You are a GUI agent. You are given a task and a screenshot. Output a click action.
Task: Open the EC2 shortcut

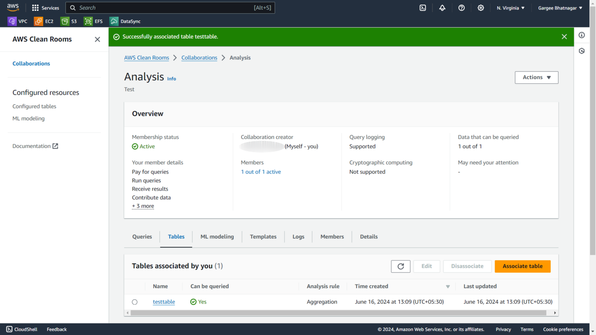(x=44, y=21)
